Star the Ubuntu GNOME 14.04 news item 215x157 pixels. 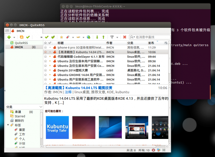click(x=45, y=75)
